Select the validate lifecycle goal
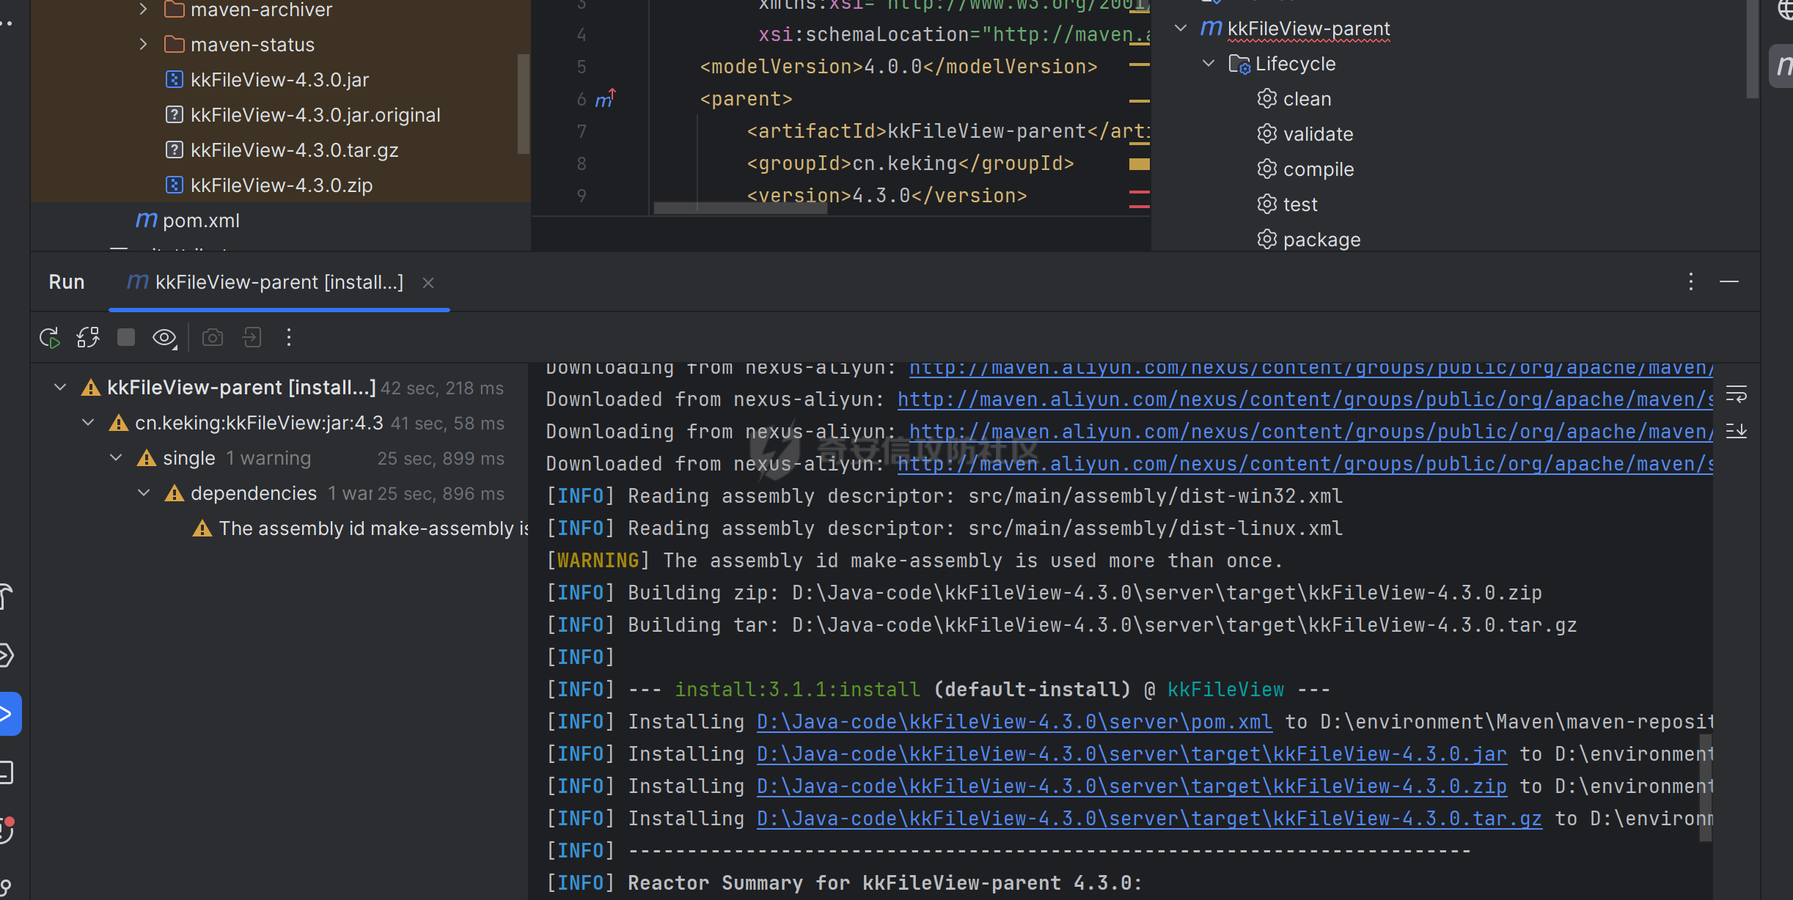 pyautogui.click(x=1305, y=134)
